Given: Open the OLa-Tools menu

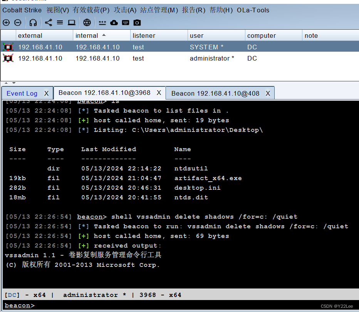Looking at the screenshot, I should 253,10.
